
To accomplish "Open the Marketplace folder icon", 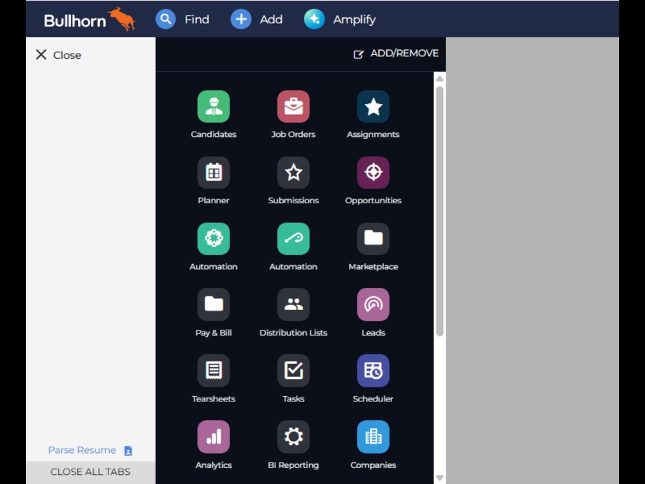I will click(373, 239).
